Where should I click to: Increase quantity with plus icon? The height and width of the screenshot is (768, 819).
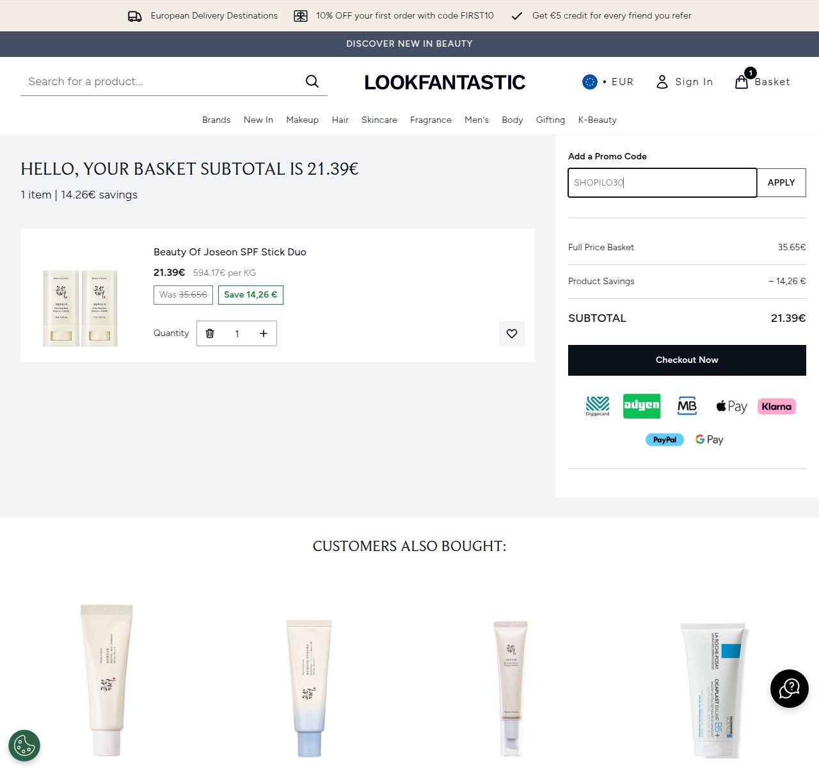point(264,333)
